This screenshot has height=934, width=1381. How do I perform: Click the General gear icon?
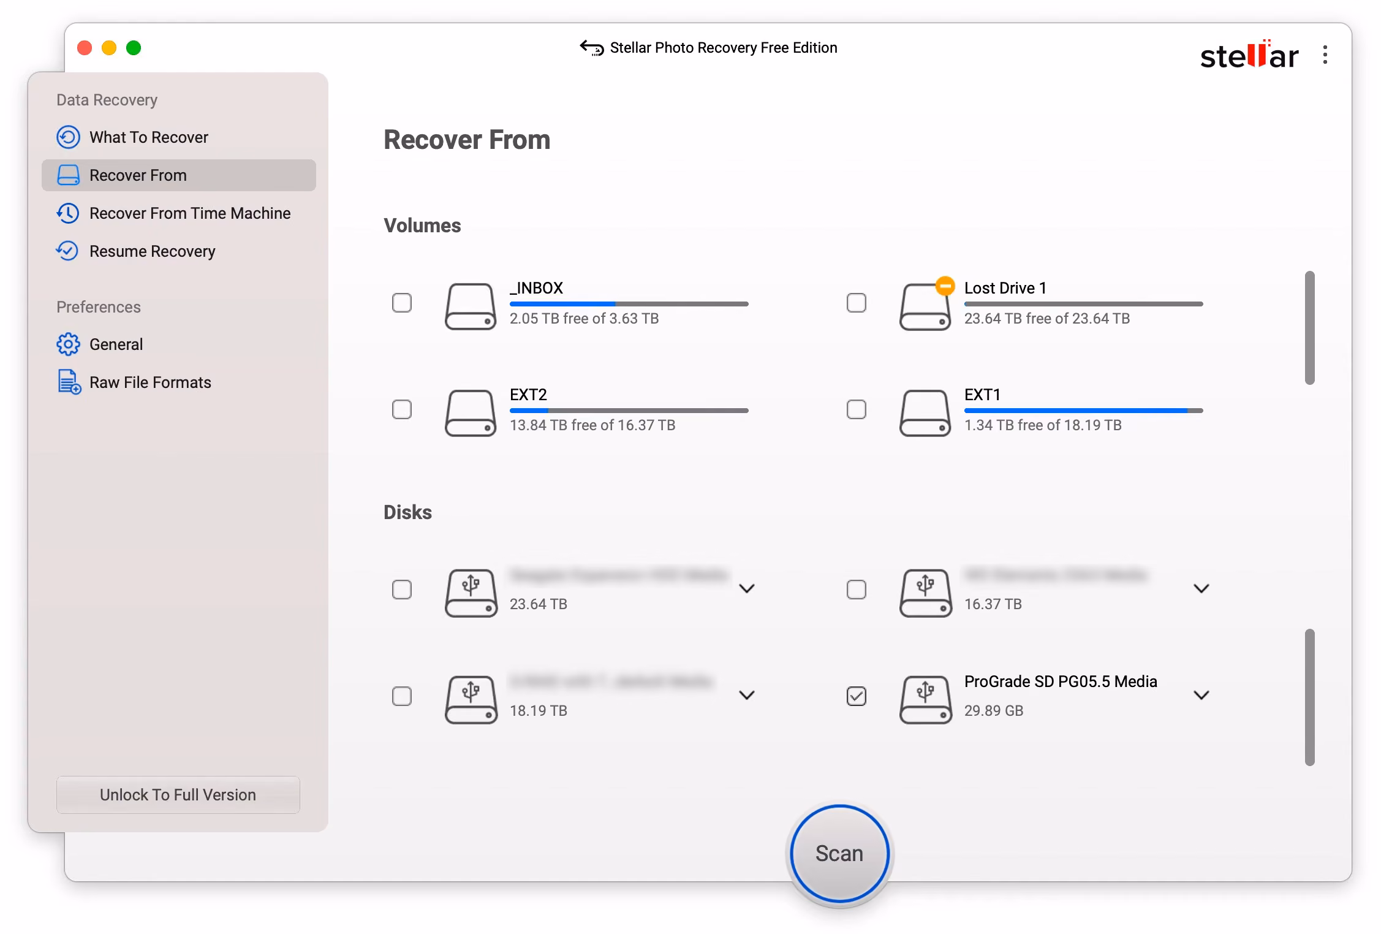tap(68, 344)
